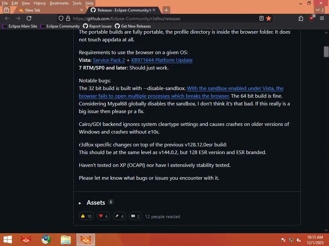Click the github.com address bar URL
The image size is (329, 246).
[127, 19]
